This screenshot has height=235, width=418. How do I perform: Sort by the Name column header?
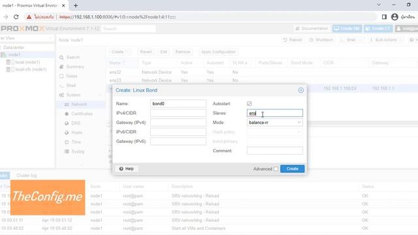point(123,63)
